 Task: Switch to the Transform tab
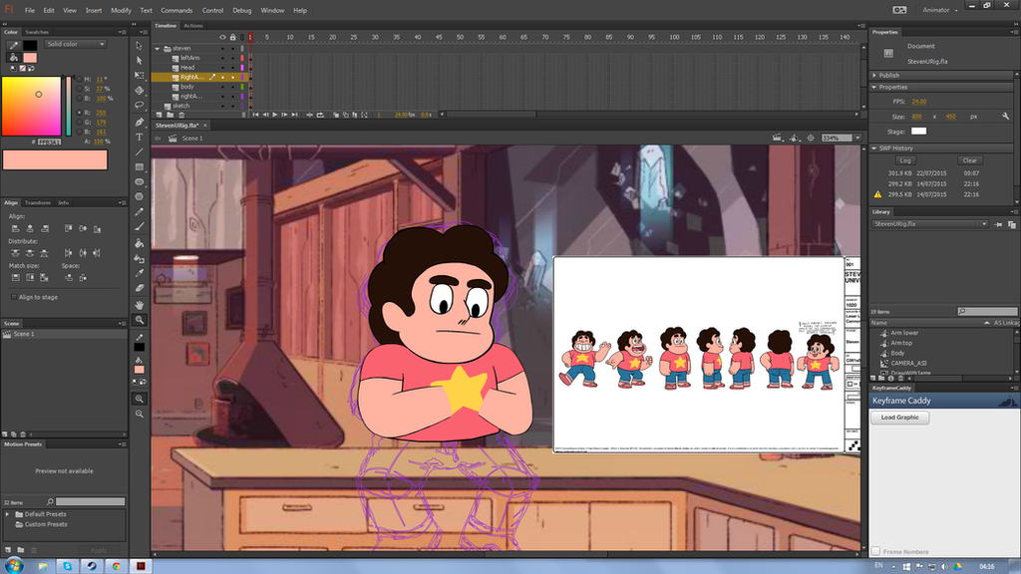point(38,203)
